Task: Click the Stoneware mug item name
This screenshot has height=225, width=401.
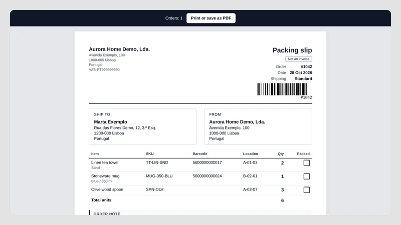Action: 105,176
